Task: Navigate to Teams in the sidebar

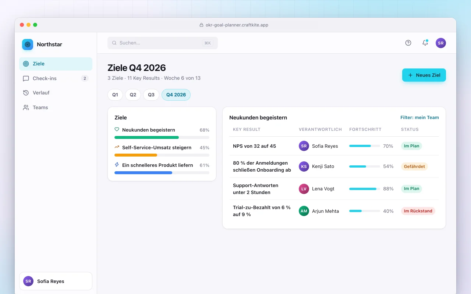Action: pyautogui.click(x=56, y=107)
